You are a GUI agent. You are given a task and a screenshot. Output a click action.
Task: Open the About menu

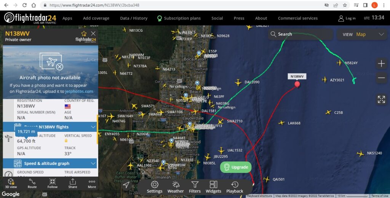261,18
